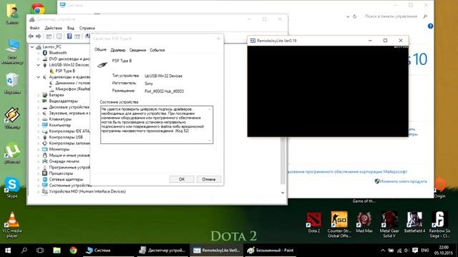This screenshot has width=458, height=257.
Task: Click the refresh icon in System window
Action: (355, 16)
